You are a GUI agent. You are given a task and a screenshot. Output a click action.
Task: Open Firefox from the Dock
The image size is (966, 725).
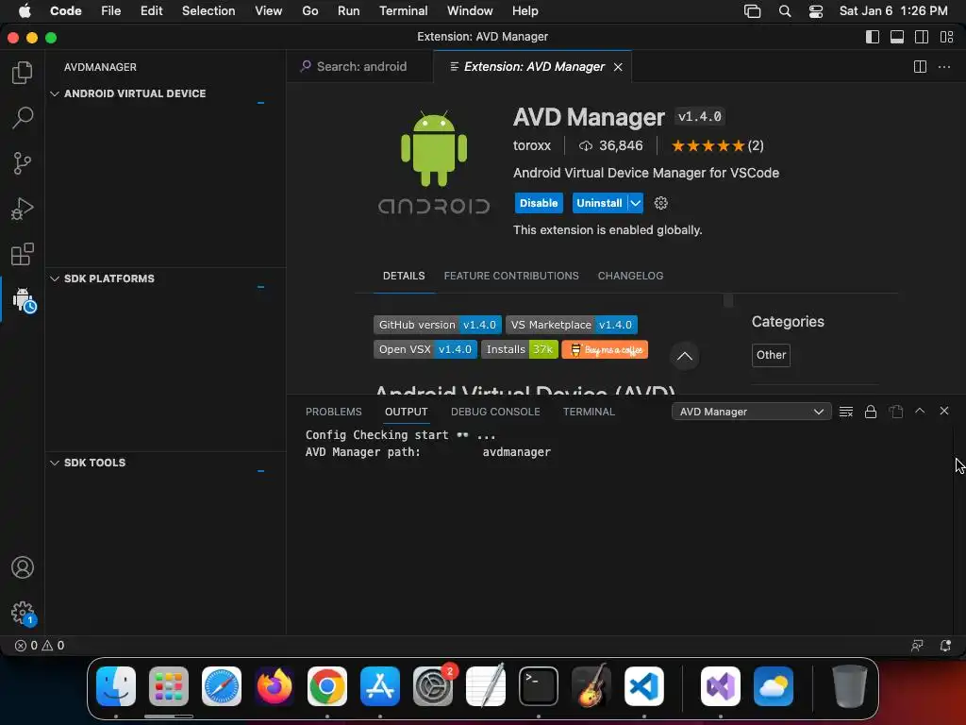click(x=275, y=686)
